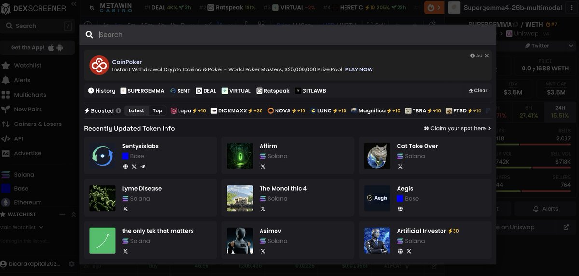
Task: Open Gainers & Losers in sidebar
Action: tap(38, 124)
